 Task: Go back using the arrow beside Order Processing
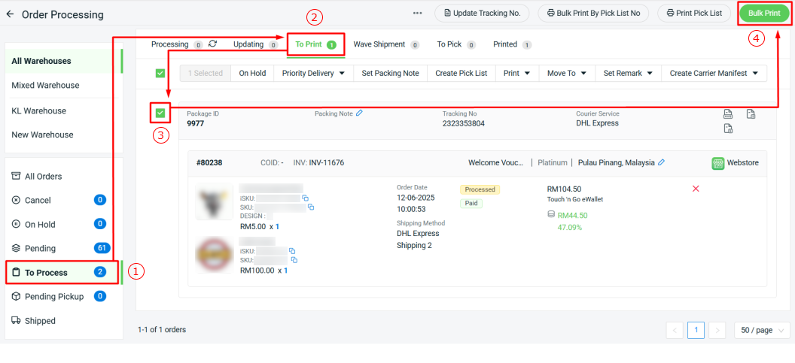point(10,14)
